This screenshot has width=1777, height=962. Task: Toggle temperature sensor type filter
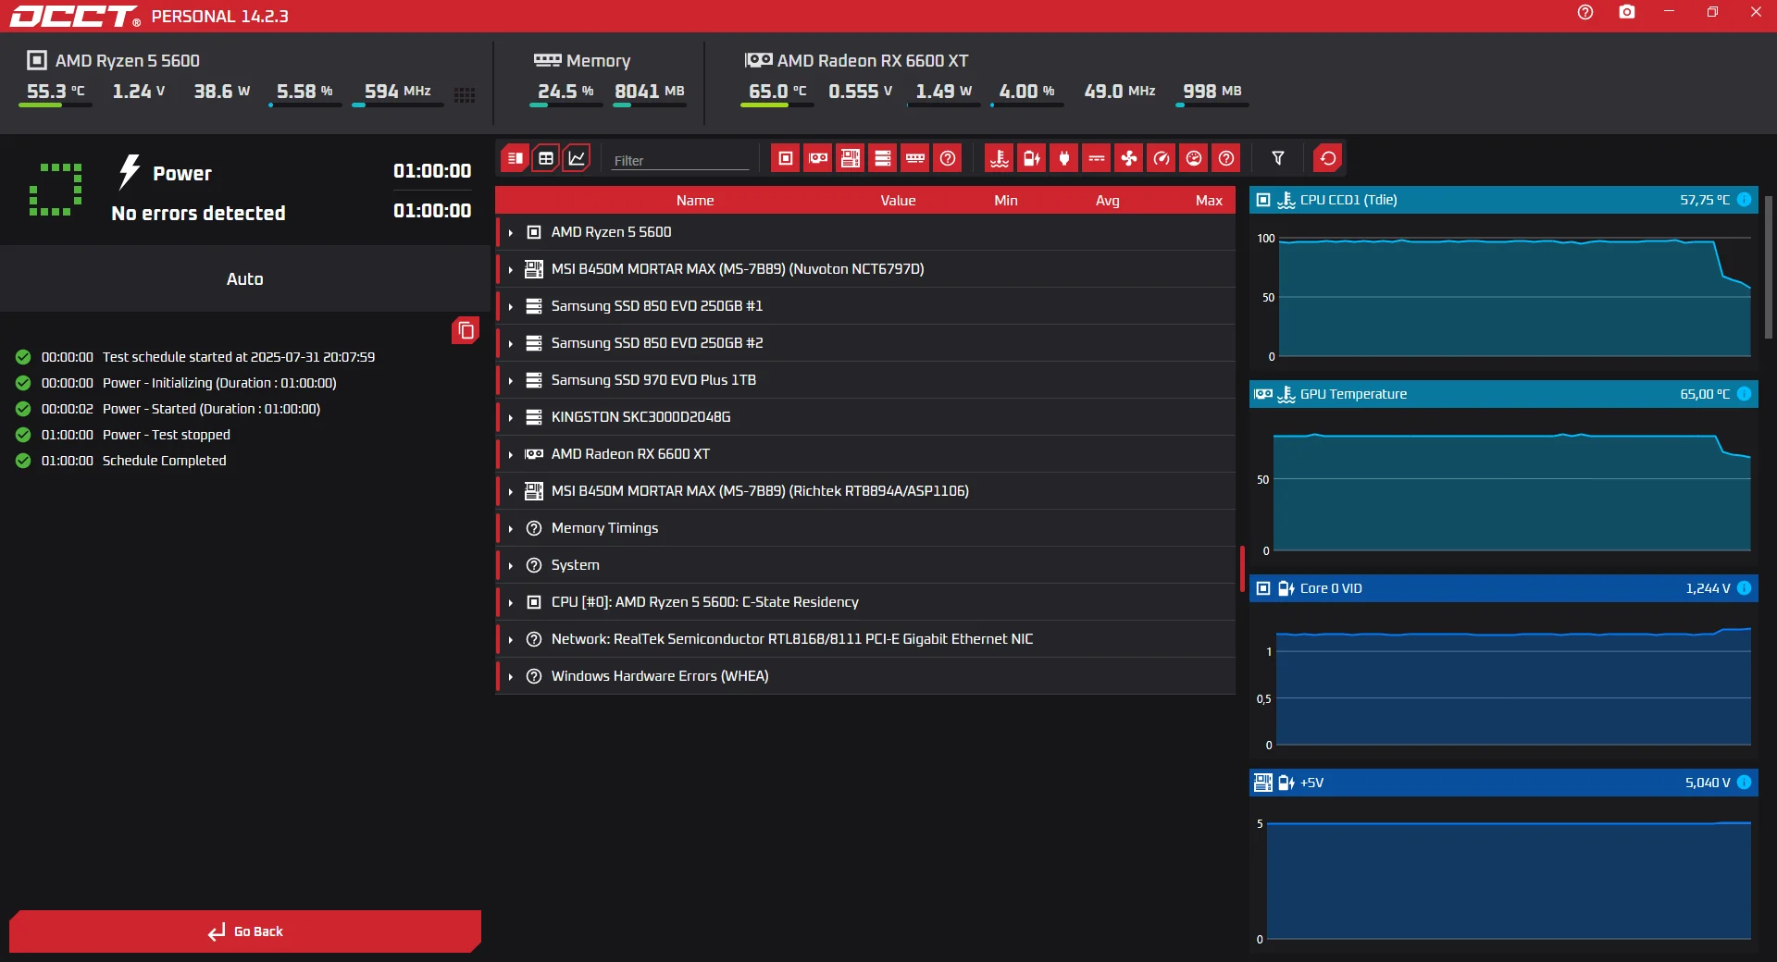pyautogui.click(x=1000, y=158)
